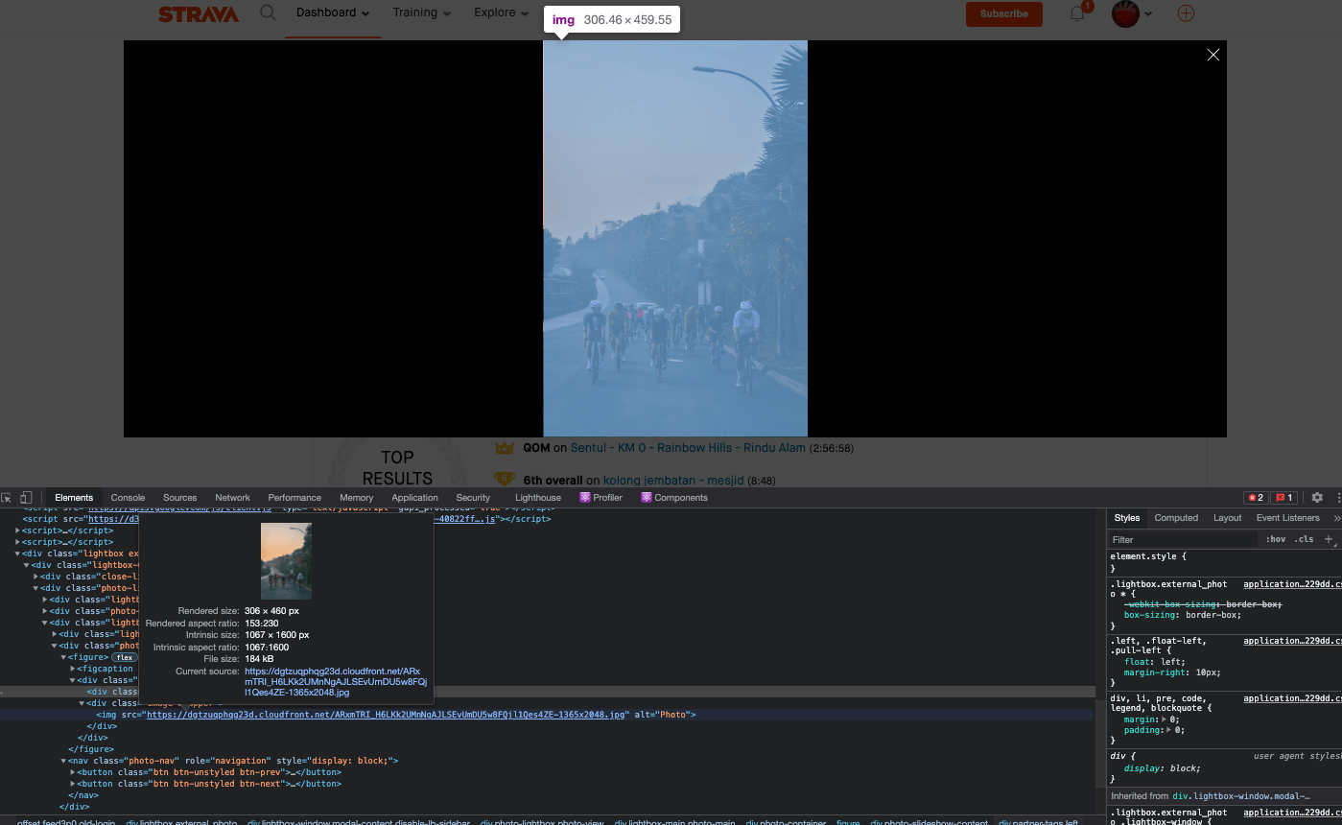The width and height of the screenshot is (1342, 825).
Task: Switch to the Network tab
Action: click(x=232, y=498)
